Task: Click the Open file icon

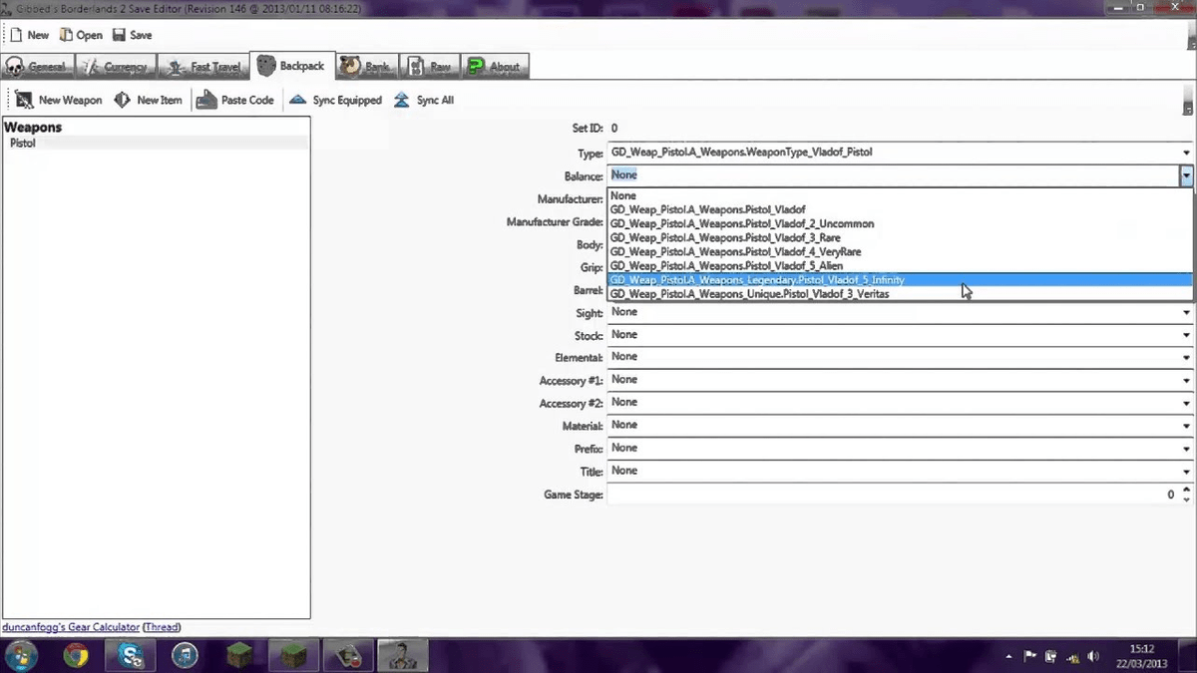Action: pos(66,35)
